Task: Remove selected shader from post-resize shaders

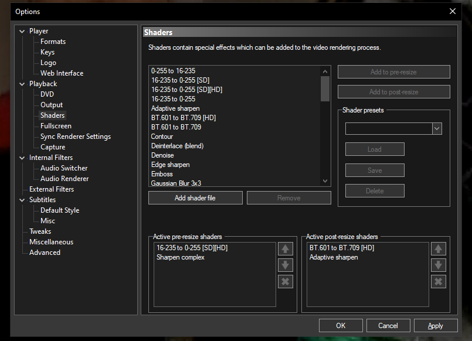Action: [438, 281]
